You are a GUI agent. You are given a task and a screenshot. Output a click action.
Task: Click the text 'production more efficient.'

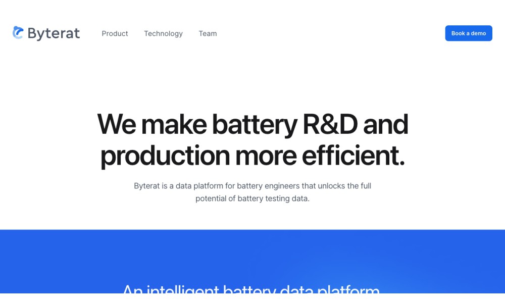click(252, 156)
